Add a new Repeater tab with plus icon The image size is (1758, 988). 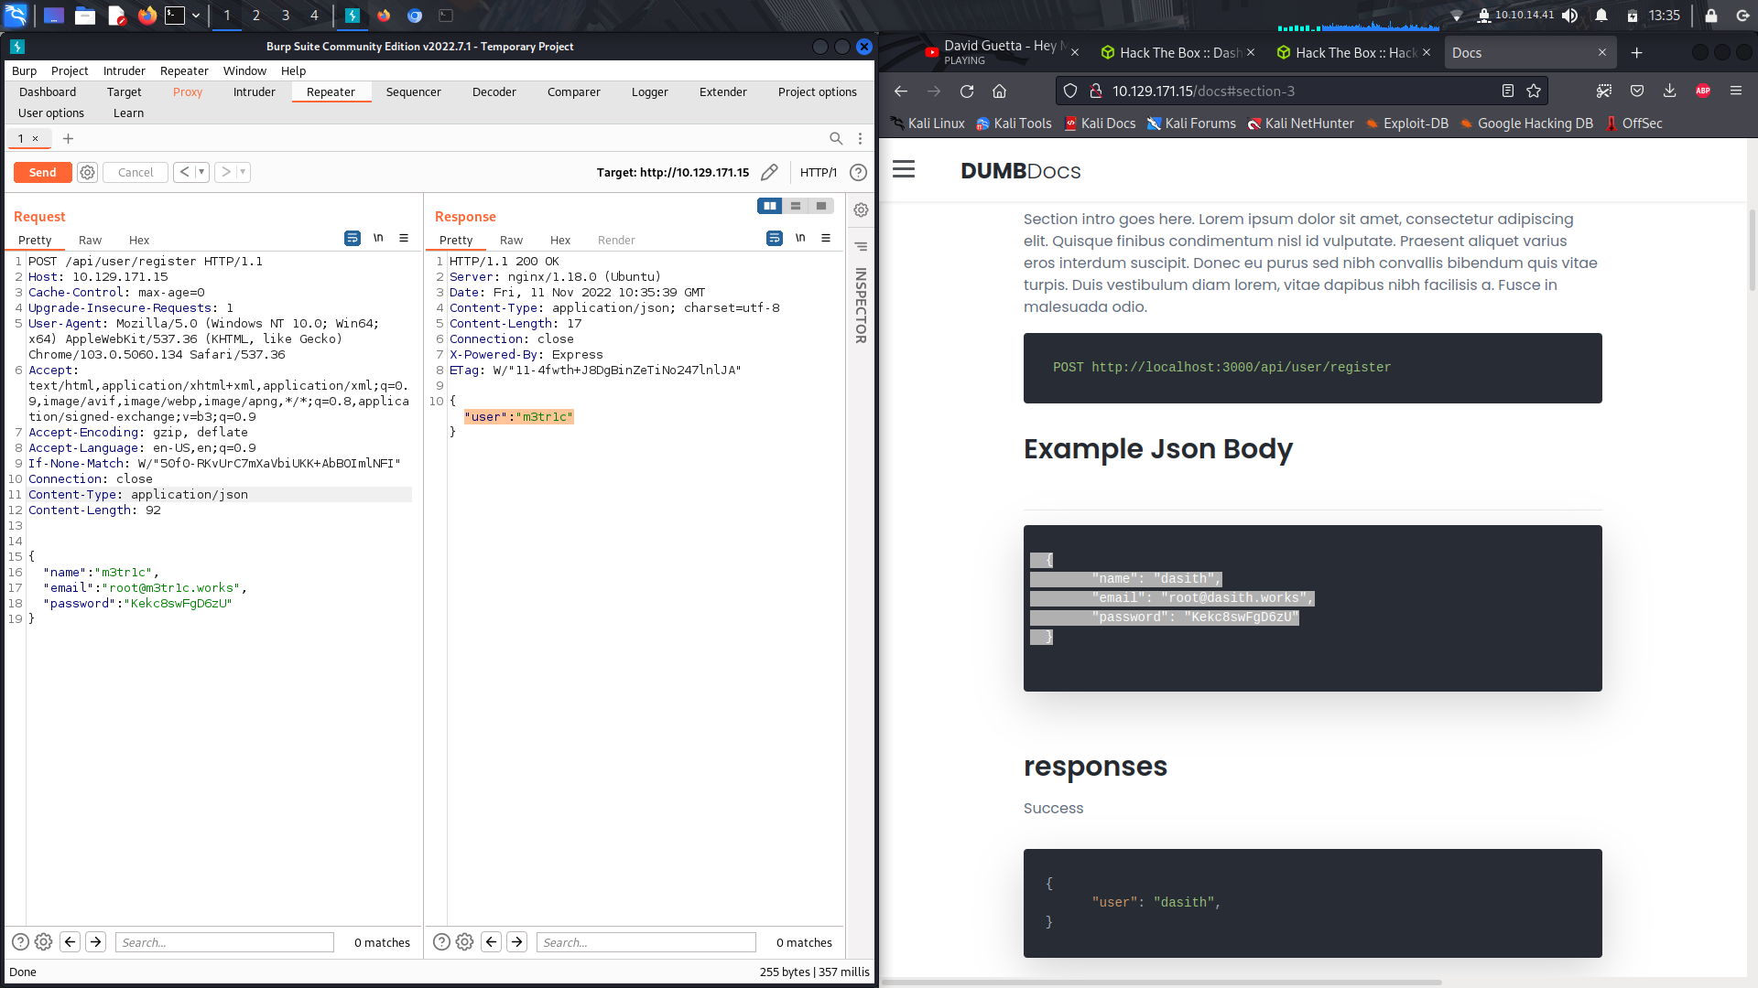coord(68,138)
